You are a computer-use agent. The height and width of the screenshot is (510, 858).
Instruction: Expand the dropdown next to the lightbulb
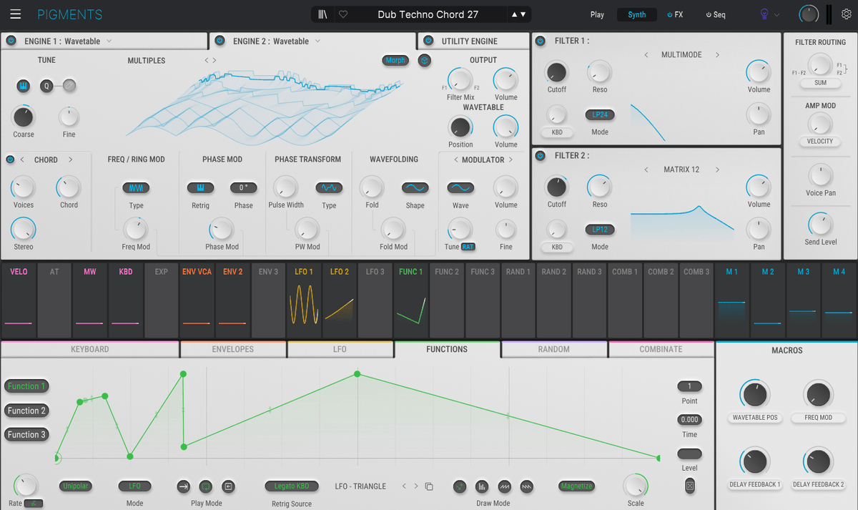click(x=776, y=14)
